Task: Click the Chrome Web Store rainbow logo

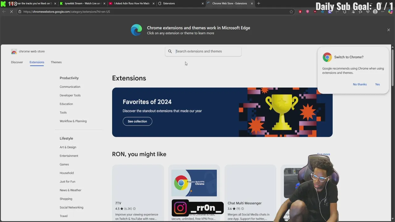Action: 14,51
